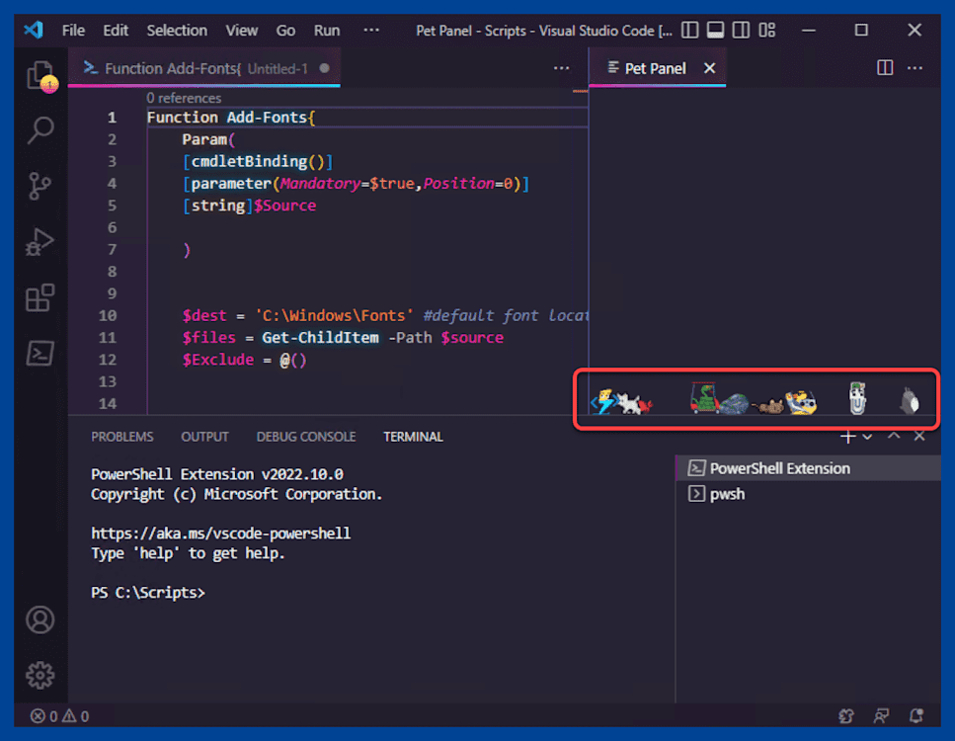Image resolution: width=955 pixels, height=741 pixels.
Task: Click the Totoro pet in Pet Panel
Action: click(910, 401)
